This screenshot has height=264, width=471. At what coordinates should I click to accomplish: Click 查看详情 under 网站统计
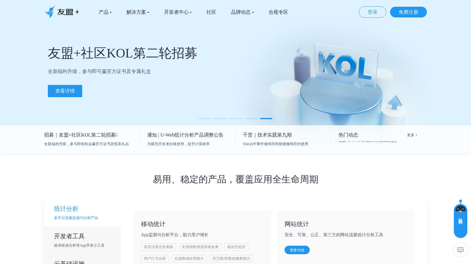pyautogui.click(x=297, y=250)
